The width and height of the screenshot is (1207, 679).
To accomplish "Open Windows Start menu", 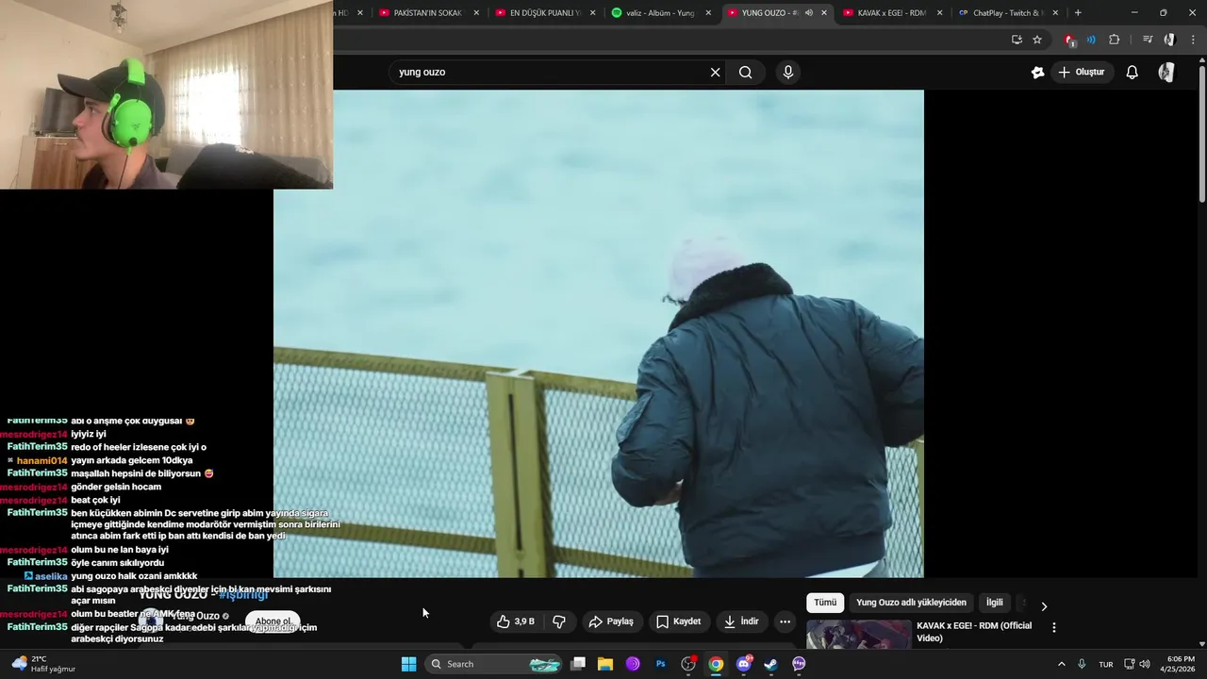I will click(x=408, y=664).
